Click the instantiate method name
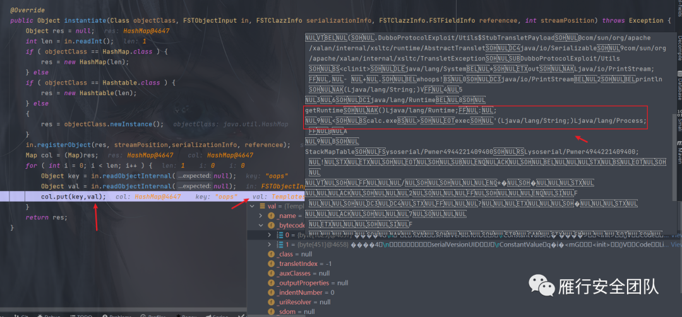The width and height of the screenshot is (682, 317). (x=85, y=20)
